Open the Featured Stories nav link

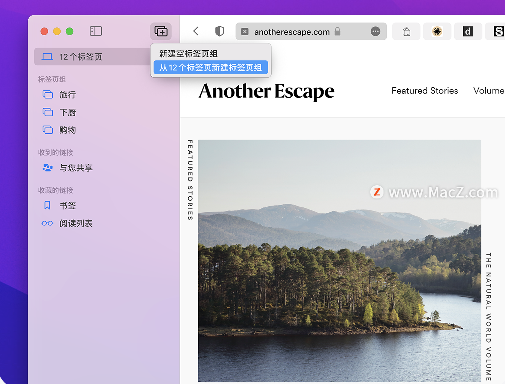pos(424,91)
